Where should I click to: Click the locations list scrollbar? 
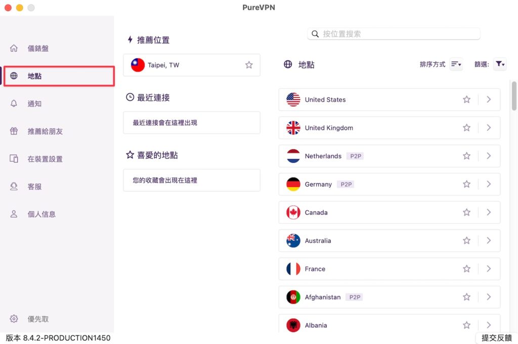coord(514,96)
